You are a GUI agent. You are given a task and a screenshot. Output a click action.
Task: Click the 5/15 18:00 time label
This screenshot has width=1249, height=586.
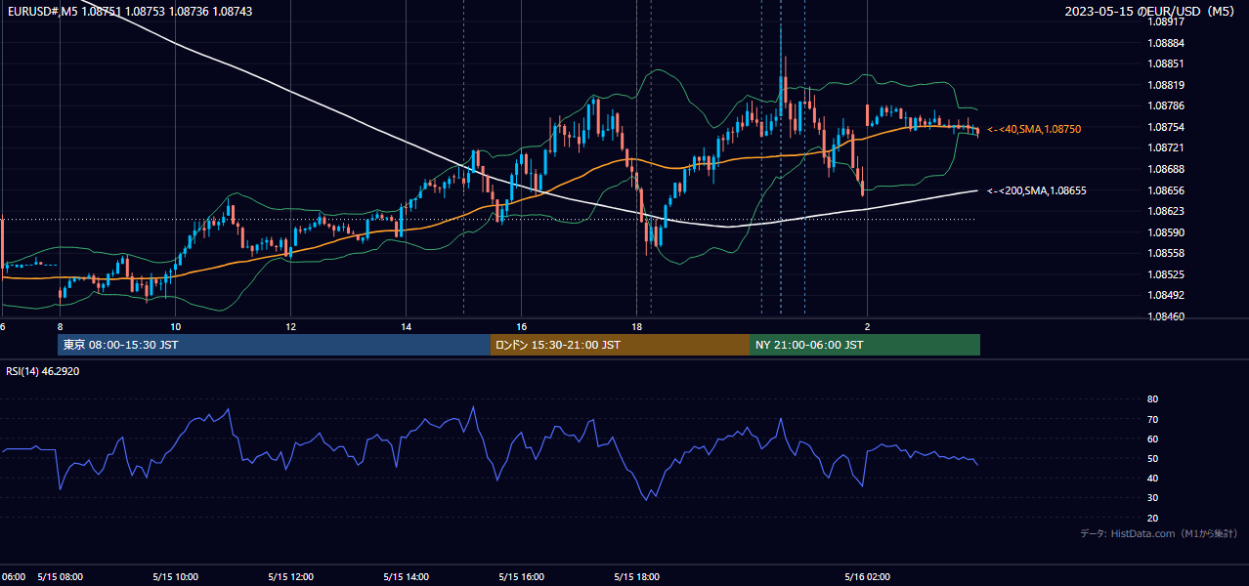click(637, 577)
